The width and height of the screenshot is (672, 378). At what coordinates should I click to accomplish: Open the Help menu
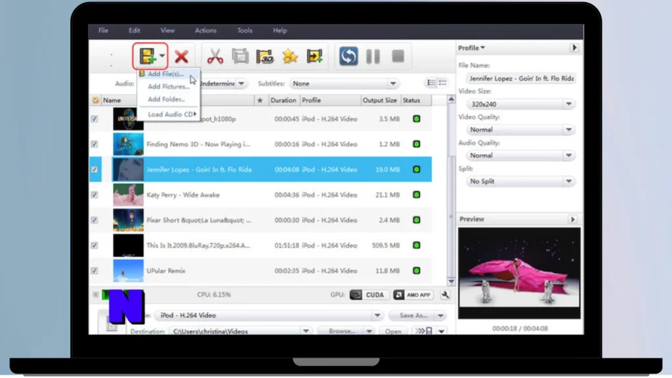[x=280, y=30]
